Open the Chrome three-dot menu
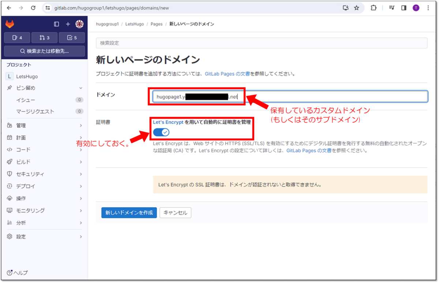Image resolution: width=439 pixels, height=283 pixels. pos(428,8)
